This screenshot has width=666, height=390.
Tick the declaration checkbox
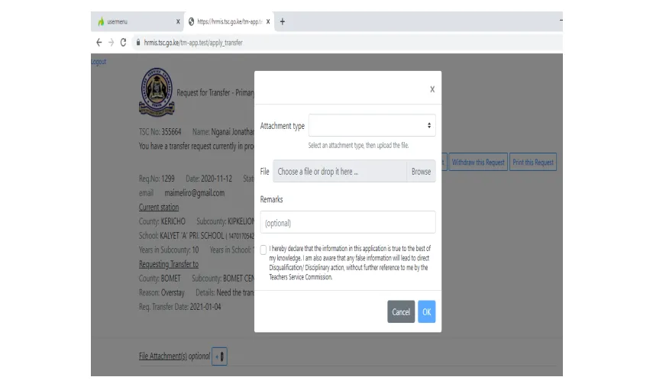[263, 250]
